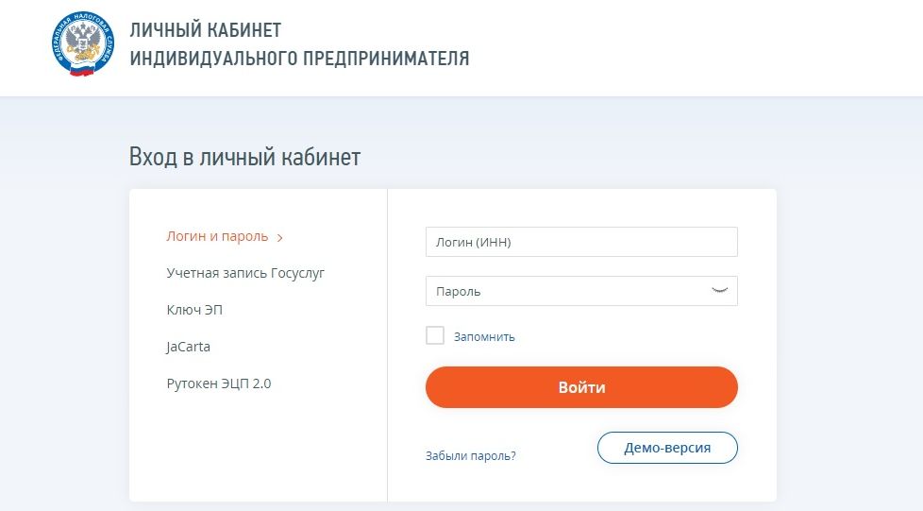This screenshot has height=511, width=923.
Task: Choose the Ключ ЭП login option
Action: [x=194, y=310]
